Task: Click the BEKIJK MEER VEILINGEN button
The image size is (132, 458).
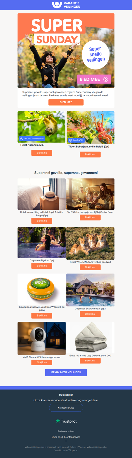Action: (x=66, y=372)
